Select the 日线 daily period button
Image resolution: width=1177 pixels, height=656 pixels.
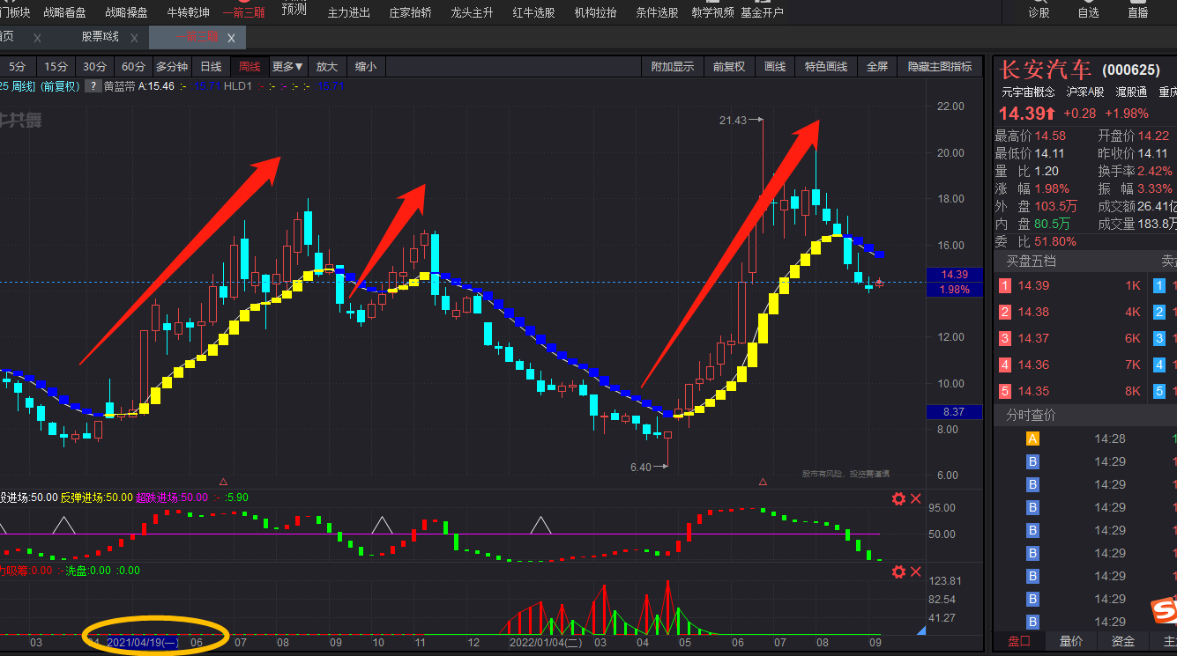click(211, 67)
